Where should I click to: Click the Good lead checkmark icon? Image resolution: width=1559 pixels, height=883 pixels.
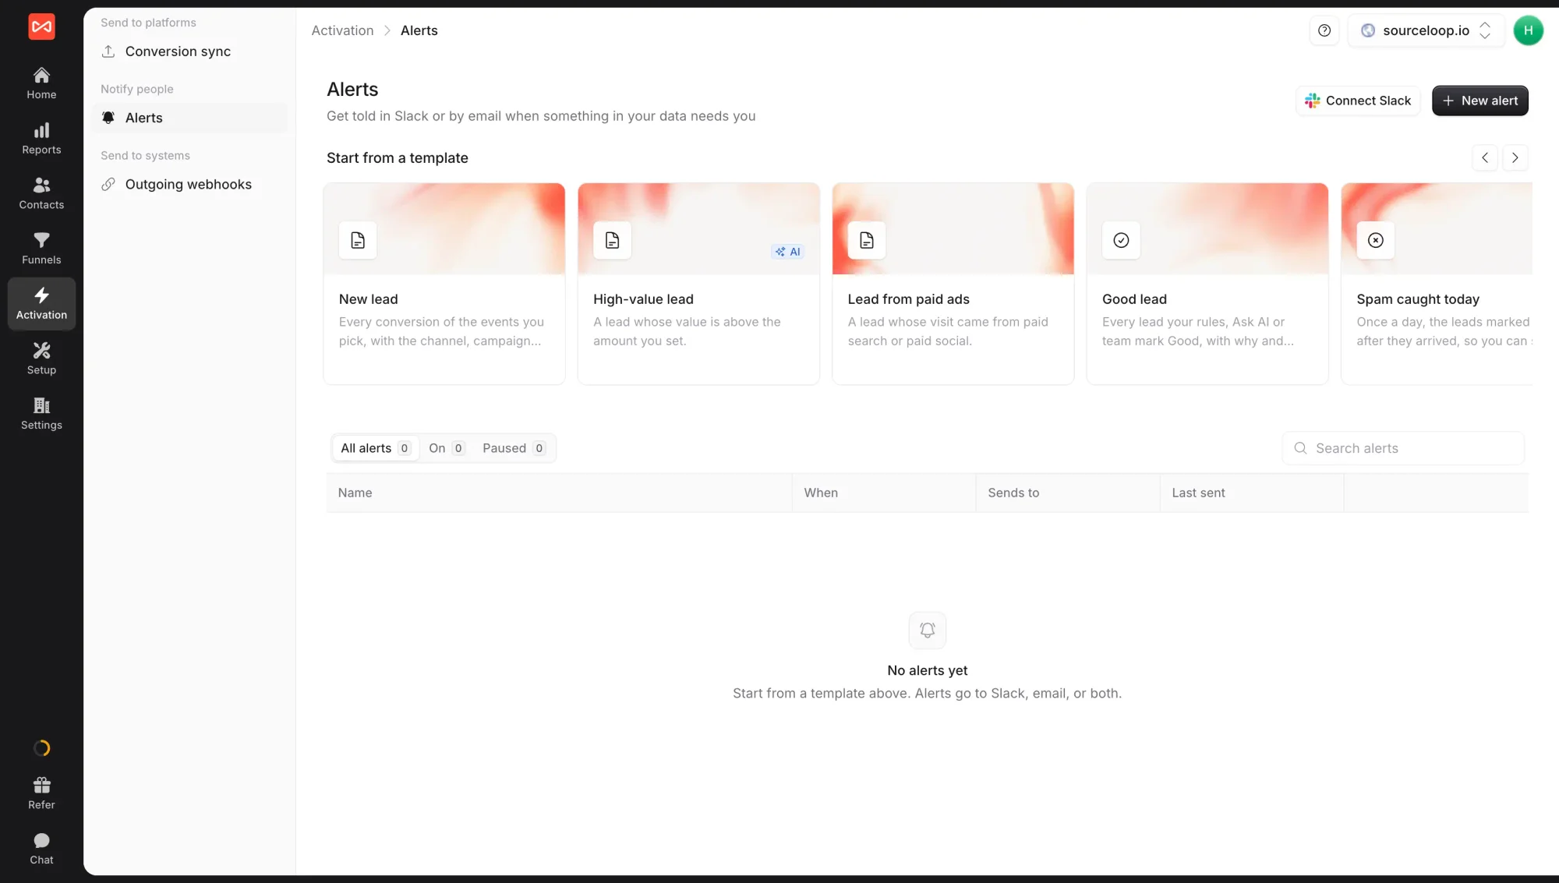point(1121,240)
